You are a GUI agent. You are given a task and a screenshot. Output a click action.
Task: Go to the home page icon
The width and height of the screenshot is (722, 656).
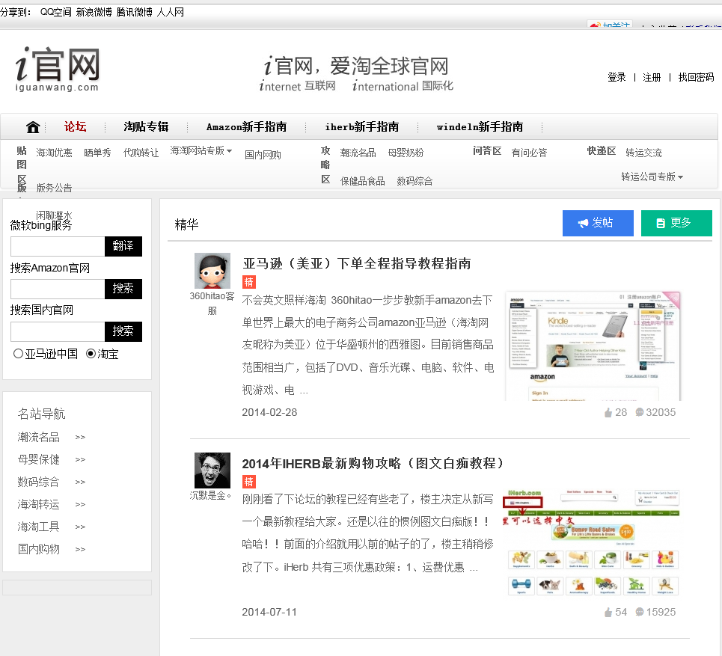33,127
